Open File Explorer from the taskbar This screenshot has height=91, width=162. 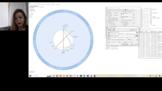(54, 76)
